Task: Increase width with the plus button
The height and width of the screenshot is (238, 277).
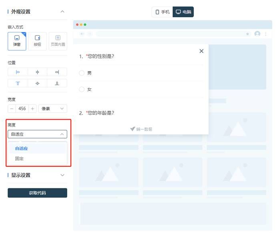Action: click(x=32, y=108)
